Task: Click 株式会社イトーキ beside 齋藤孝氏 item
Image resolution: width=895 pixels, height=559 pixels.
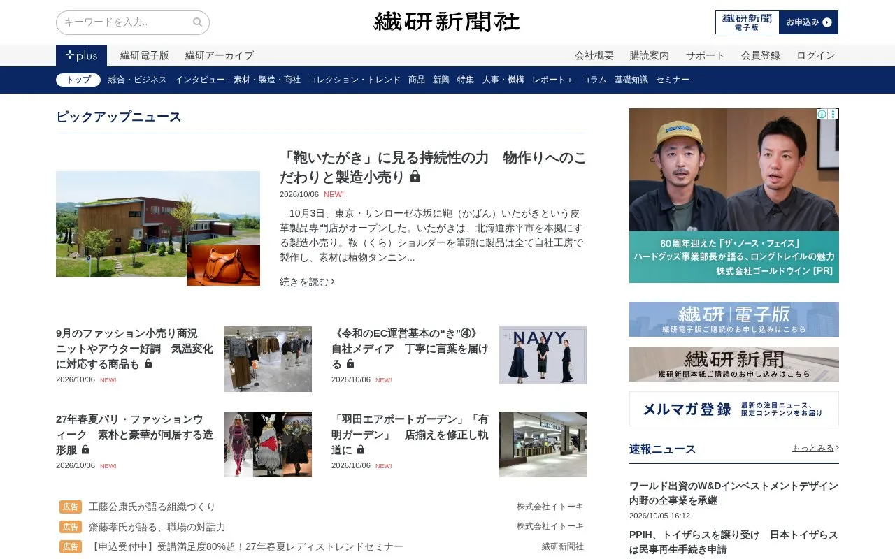Action: click(550, 527)
